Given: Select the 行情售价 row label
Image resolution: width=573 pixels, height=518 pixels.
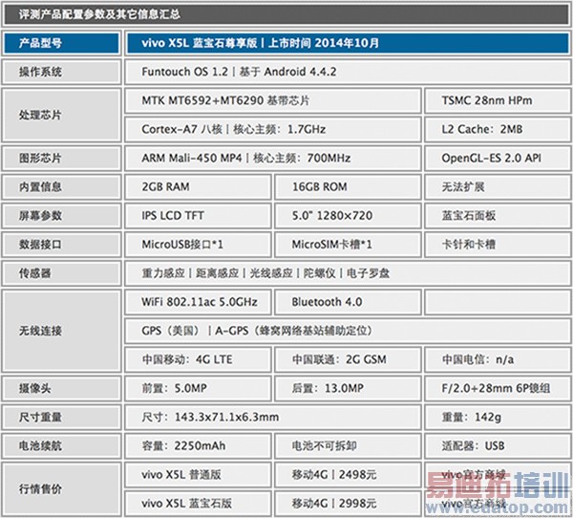Looking at the screenshot, I should click(x=61, y=489).
